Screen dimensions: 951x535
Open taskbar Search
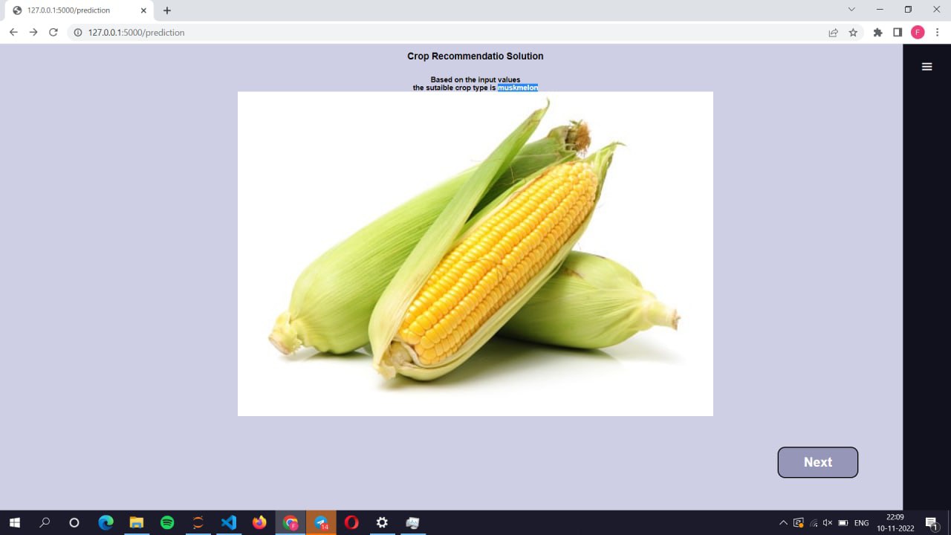pos(45,523)
